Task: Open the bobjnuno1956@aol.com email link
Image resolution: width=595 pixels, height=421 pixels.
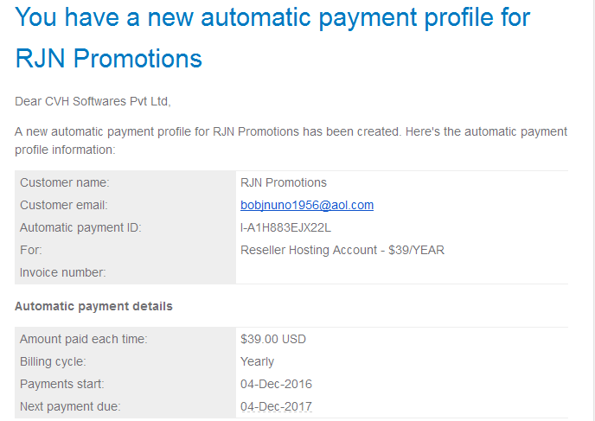Action: (307, 205)
